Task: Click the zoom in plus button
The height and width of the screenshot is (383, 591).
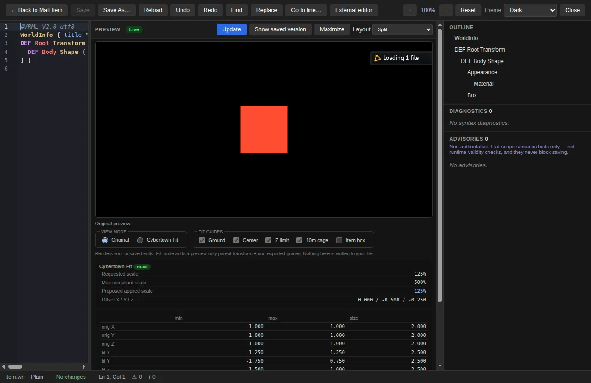Action: click(446, 10)
